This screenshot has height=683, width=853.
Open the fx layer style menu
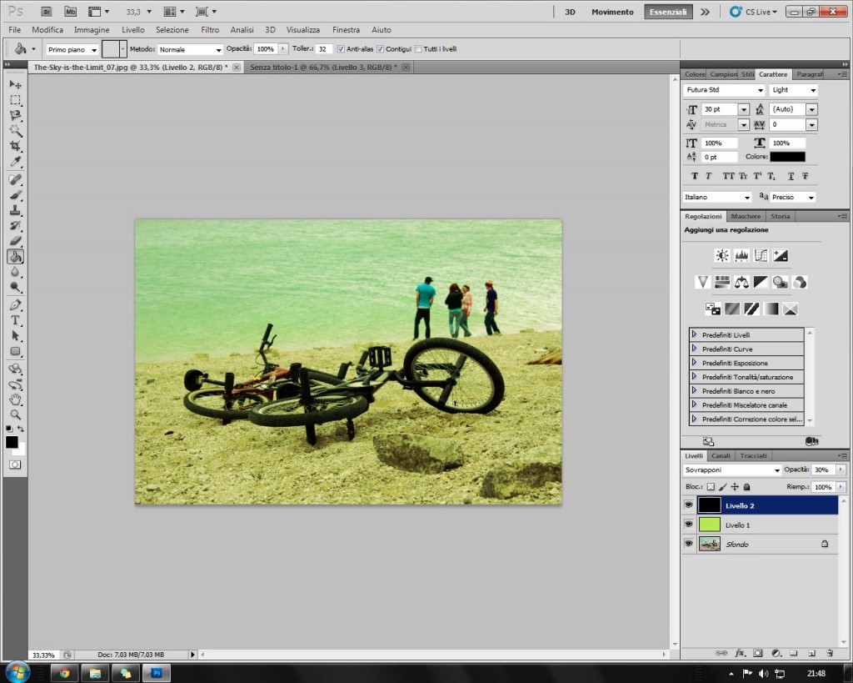click(x=740, y=652)
